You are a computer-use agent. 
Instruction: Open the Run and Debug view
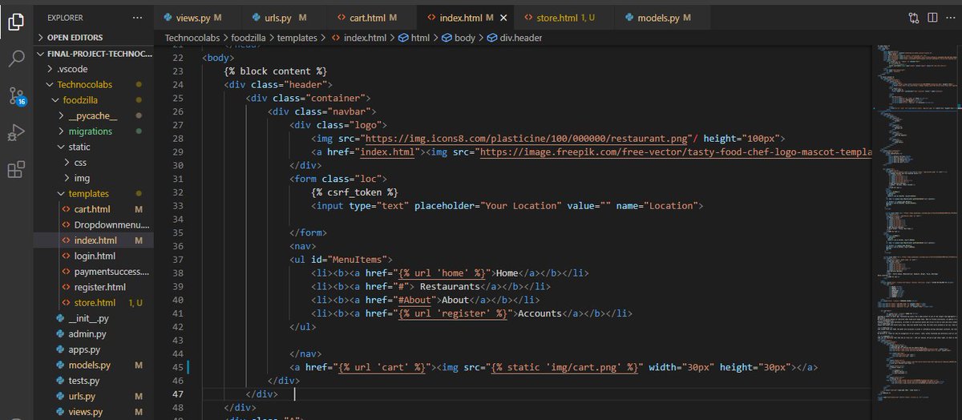point(16,133)
